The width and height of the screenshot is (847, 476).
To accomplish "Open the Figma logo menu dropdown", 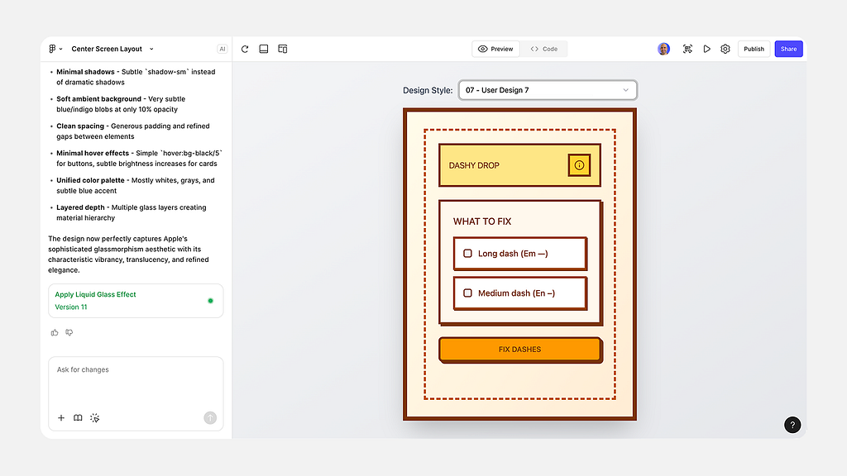I will point(55,49).
